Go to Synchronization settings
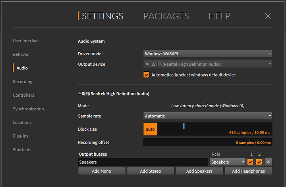The height and width of the screenshot is (187, 286). click(28, 109)
